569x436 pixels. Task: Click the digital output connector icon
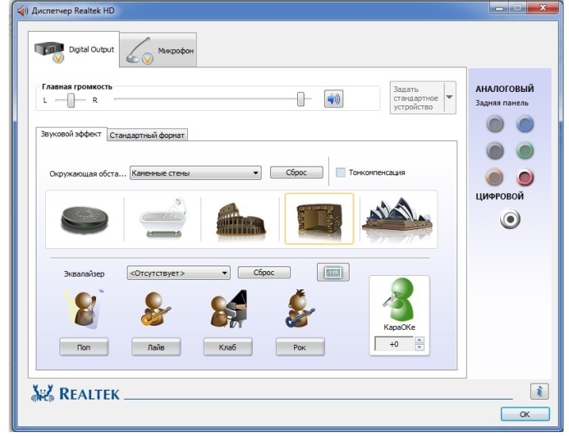point(510,219)
